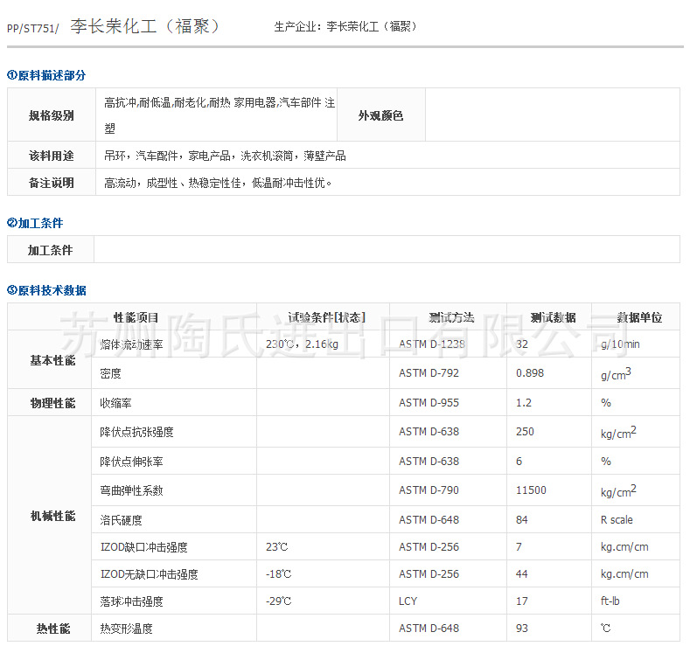Click the 试验条件[状态] column header
Screen dimensions: 690x653
[x=327, y=317]
